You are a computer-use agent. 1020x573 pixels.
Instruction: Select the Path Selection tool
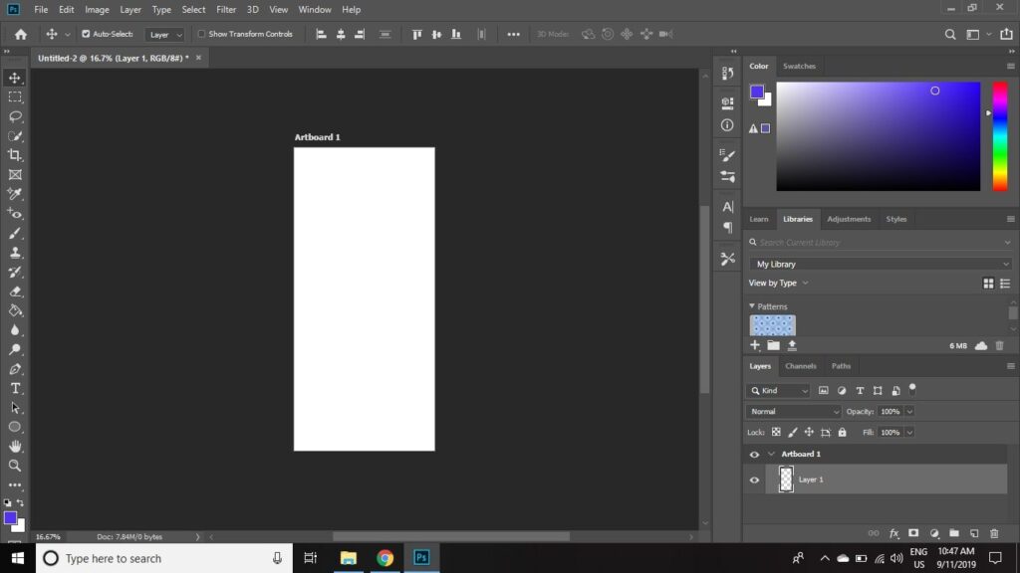(15, 408)
